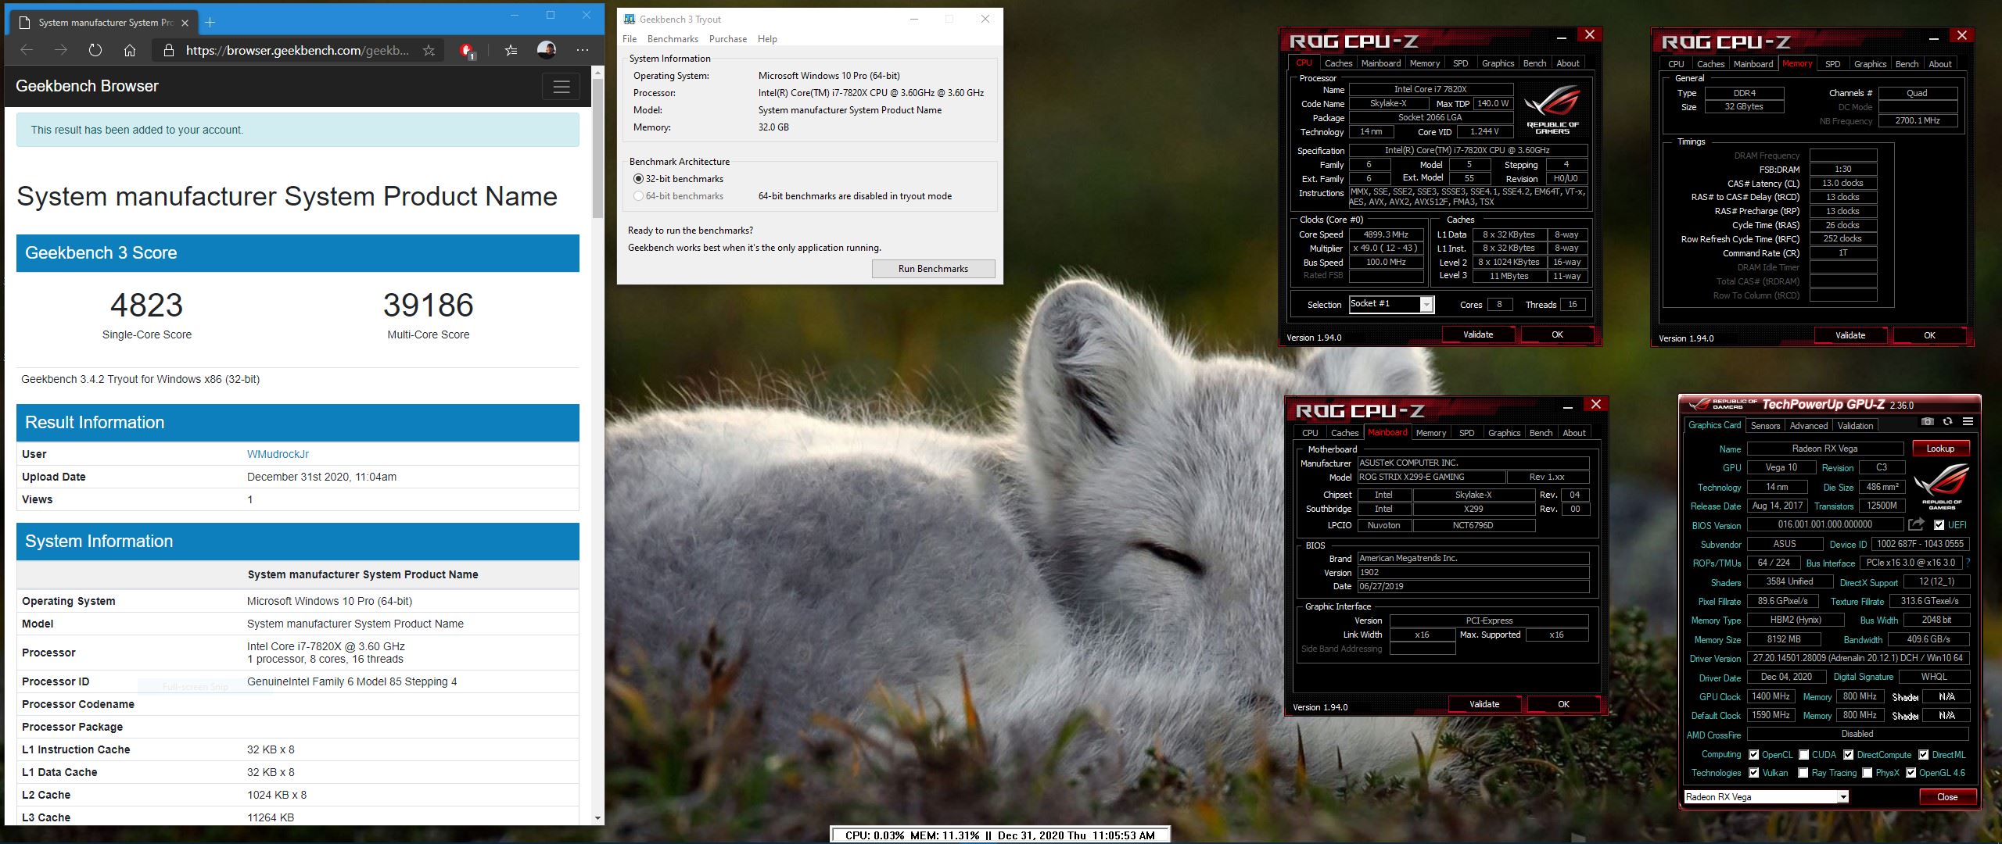Click Close button in GPU-Z
Viewport: 2002px width, 844px height.
coord(1947,797)
